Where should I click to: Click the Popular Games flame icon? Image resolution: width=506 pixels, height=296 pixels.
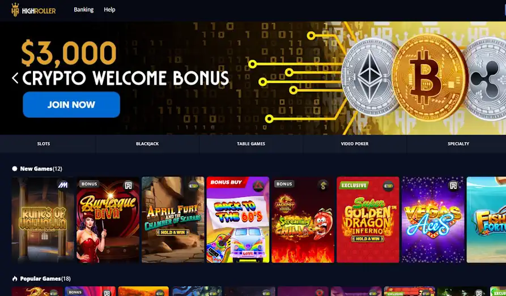[x=15, y=278]
